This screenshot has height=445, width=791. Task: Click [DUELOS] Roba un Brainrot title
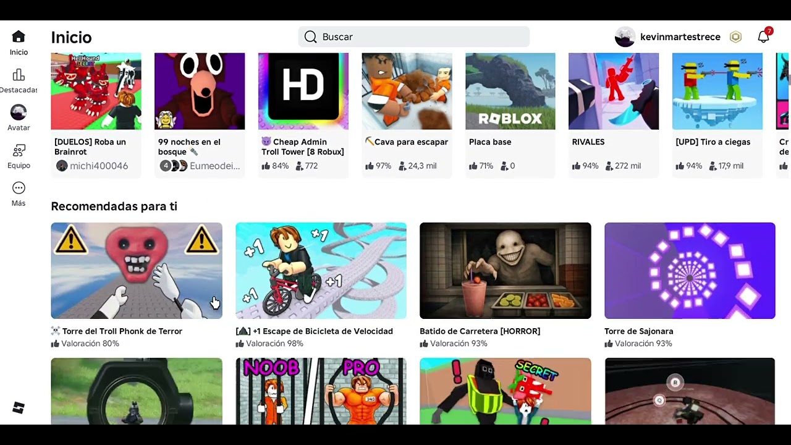[x=90, y=146]
